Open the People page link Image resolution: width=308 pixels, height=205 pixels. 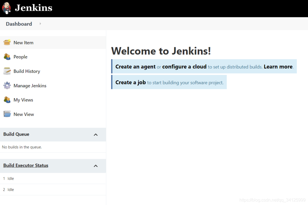[x=20, y=57]
